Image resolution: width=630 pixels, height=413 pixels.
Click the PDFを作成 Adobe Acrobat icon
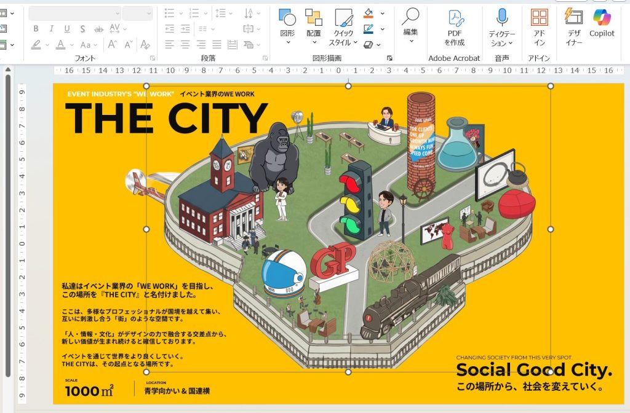455,17
